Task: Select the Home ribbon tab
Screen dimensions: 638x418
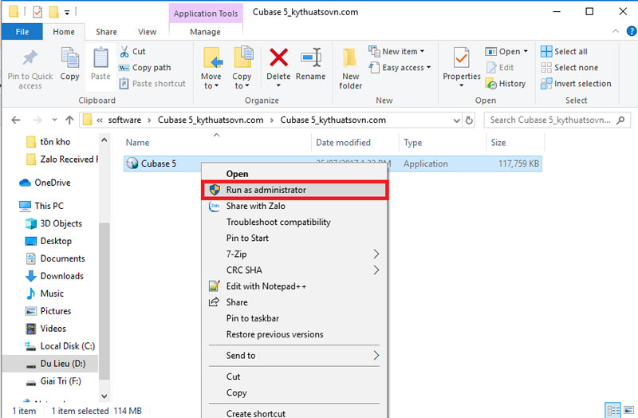Action: (64, 32)
